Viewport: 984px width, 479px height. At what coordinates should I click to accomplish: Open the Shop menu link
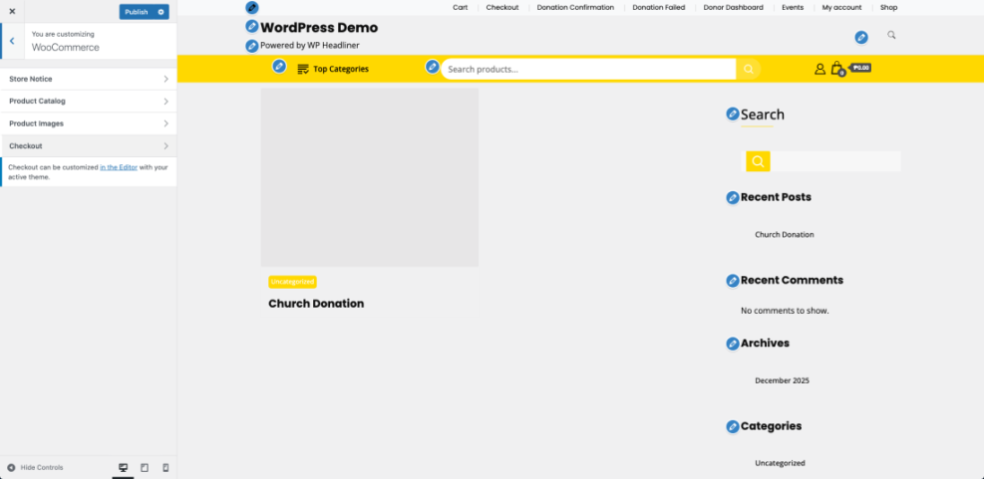pos(888,8)
